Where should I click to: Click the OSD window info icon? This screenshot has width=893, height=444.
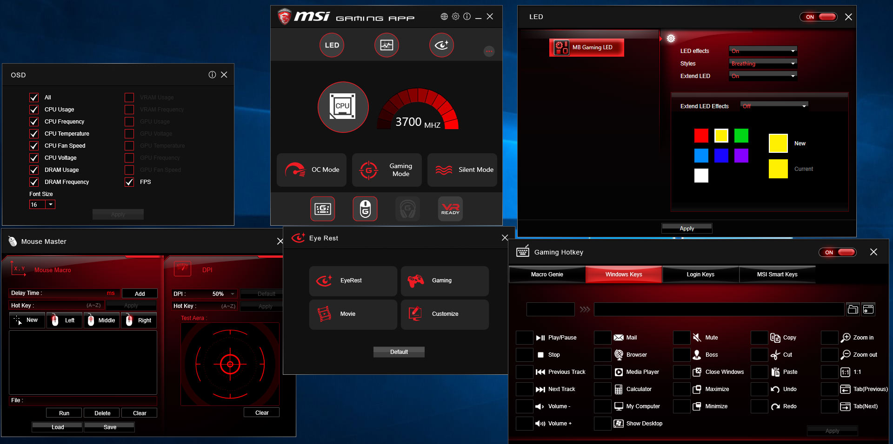point(212,75)
